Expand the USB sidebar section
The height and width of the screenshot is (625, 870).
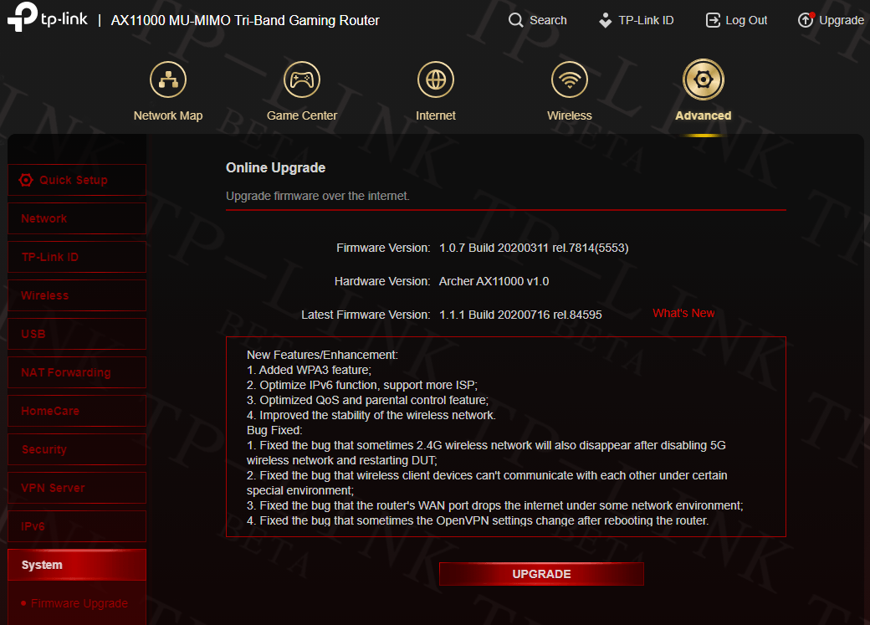click(x=77, y=334)
